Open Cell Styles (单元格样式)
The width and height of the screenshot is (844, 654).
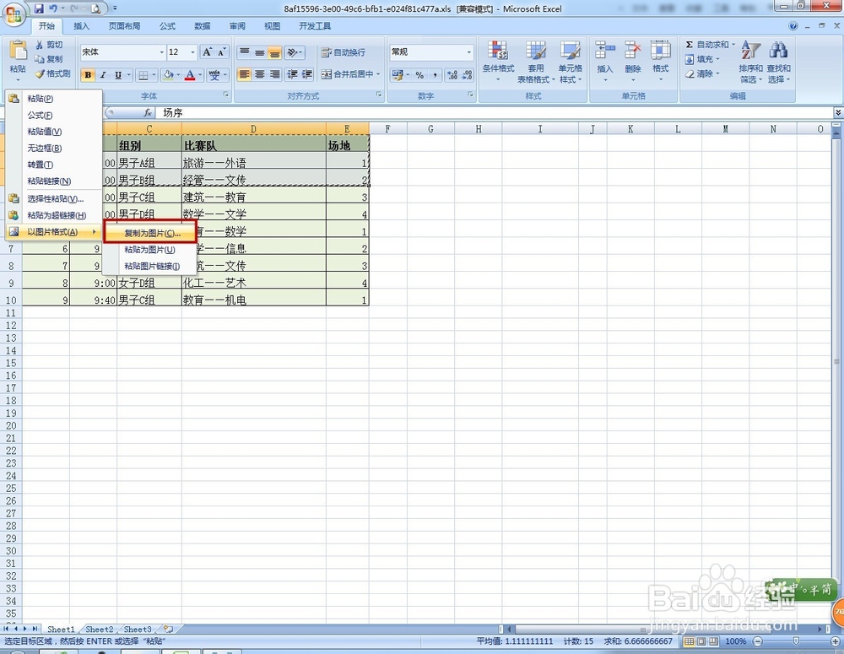pyautogui.click(x=570, y=62)
